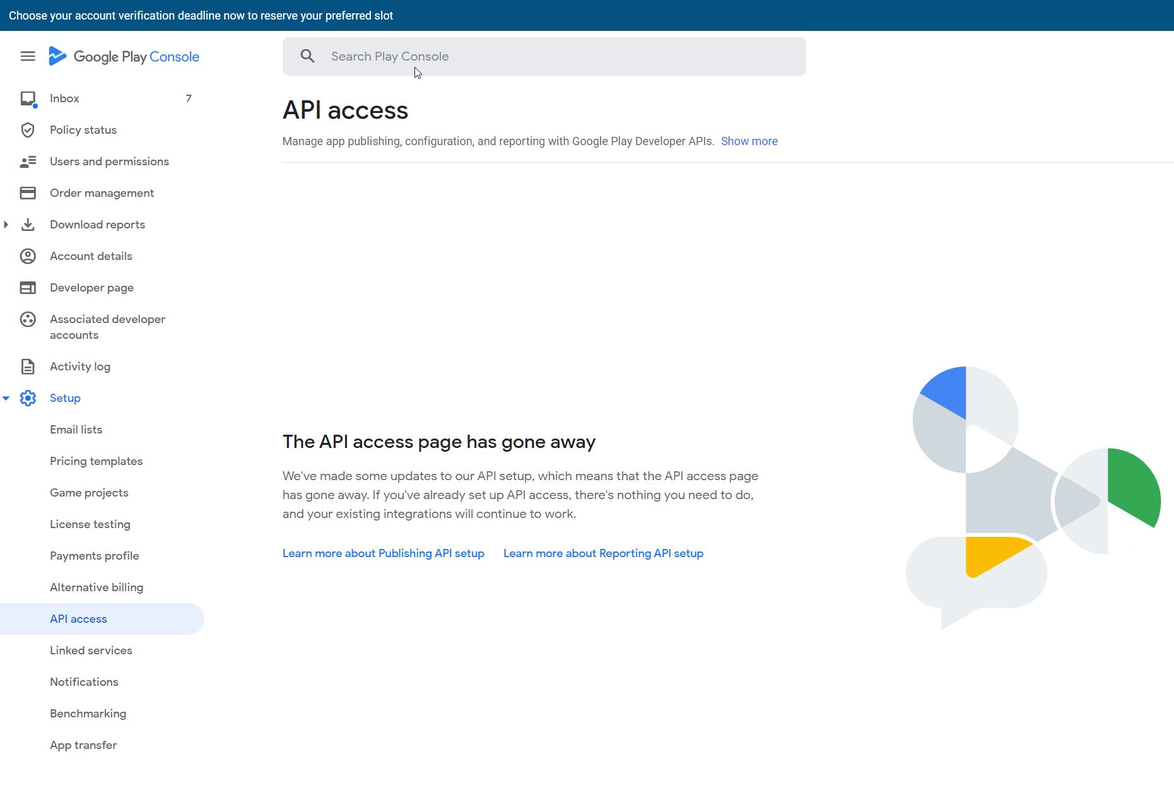Open Inbox from the sidebar
Image resolution: width=1174 pixels, height=795 pixels.
point(64,98)
